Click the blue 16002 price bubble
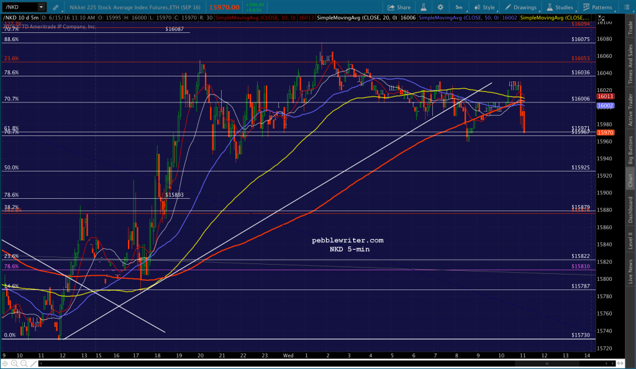 (605, 106)
